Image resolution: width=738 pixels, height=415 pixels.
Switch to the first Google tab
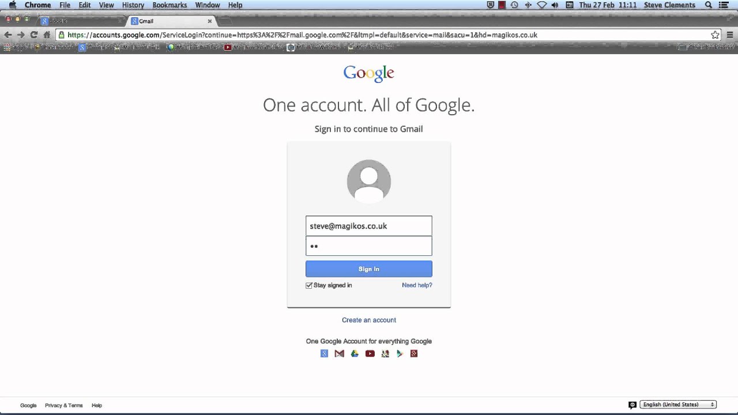(81, 21)
